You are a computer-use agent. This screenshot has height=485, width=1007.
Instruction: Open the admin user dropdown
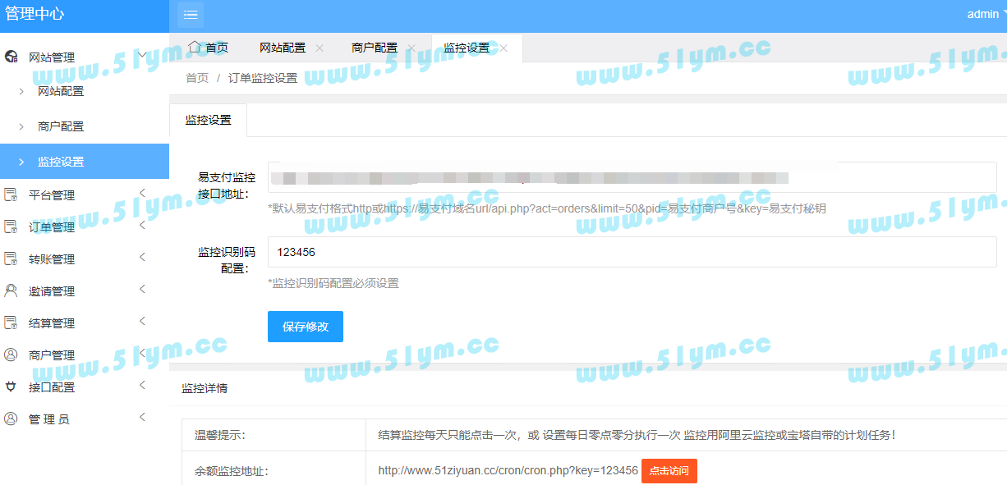[x=986, y=14]
